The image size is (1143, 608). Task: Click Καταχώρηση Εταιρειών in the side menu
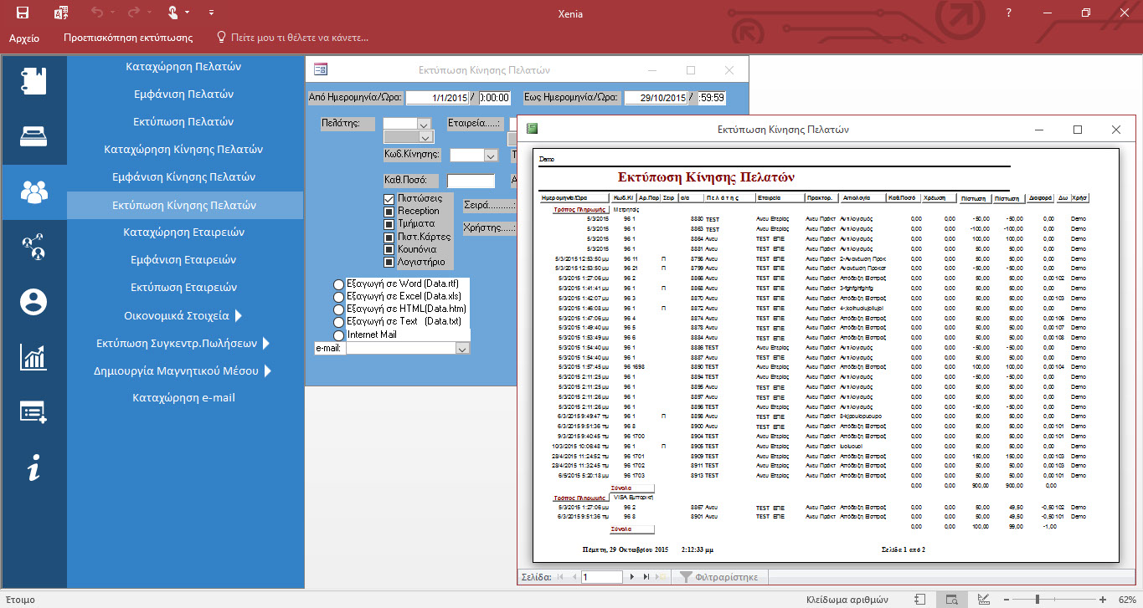click(183, 232)
